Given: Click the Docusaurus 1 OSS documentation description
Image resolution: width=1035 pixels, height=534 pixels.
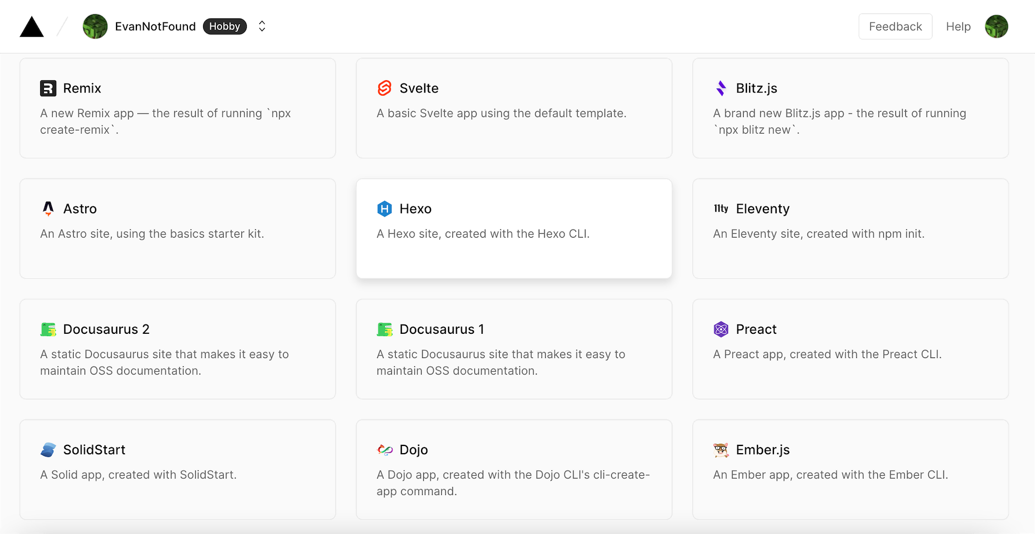Looking at the screenshot, I should click(x=501, y=362).
